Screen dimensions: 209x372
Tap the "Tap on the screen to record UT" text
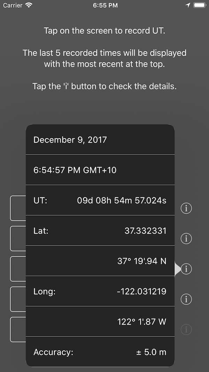[104, 31]
